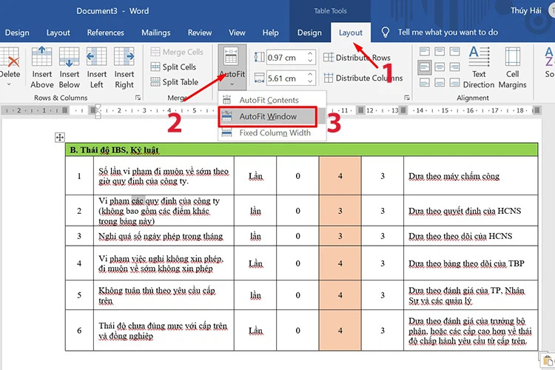Click the lightbulb Tell me icon
The height and width of the screenshot is (370, 555).
coord(385,33)
